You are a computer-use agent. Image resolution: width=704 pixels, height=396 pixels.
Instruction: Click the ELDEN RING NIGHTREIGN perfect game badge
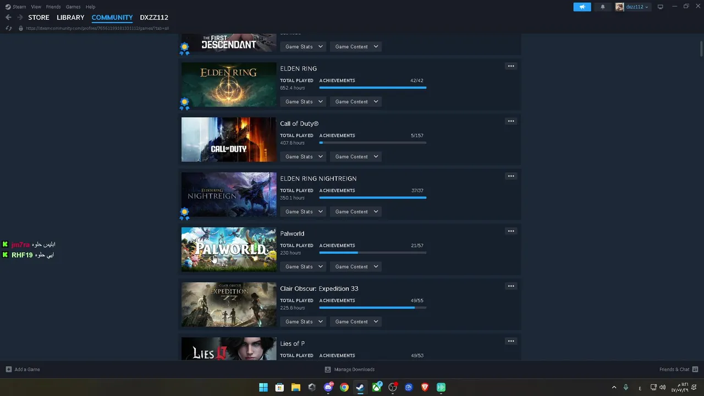[x=184, y=213]
